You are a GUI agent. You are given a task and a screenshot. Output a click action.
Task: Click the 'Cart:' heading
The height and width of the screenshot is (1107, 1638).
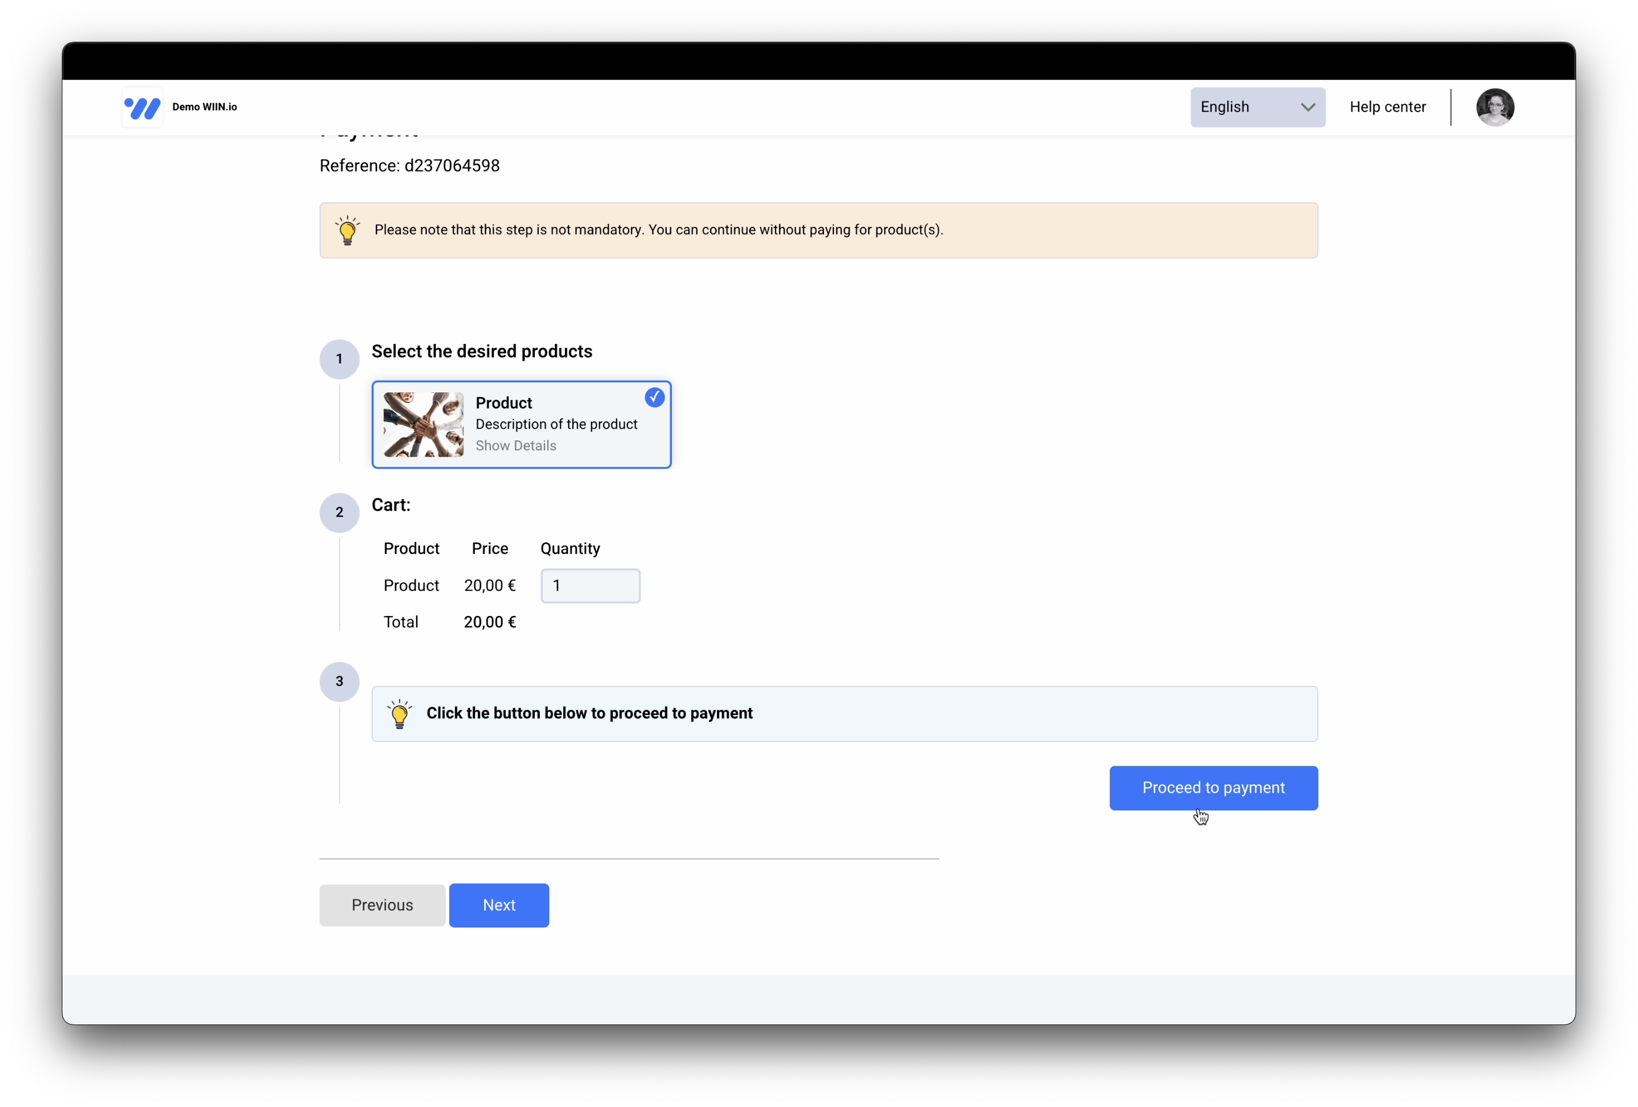pyautogui.click(x=391, y=505)
